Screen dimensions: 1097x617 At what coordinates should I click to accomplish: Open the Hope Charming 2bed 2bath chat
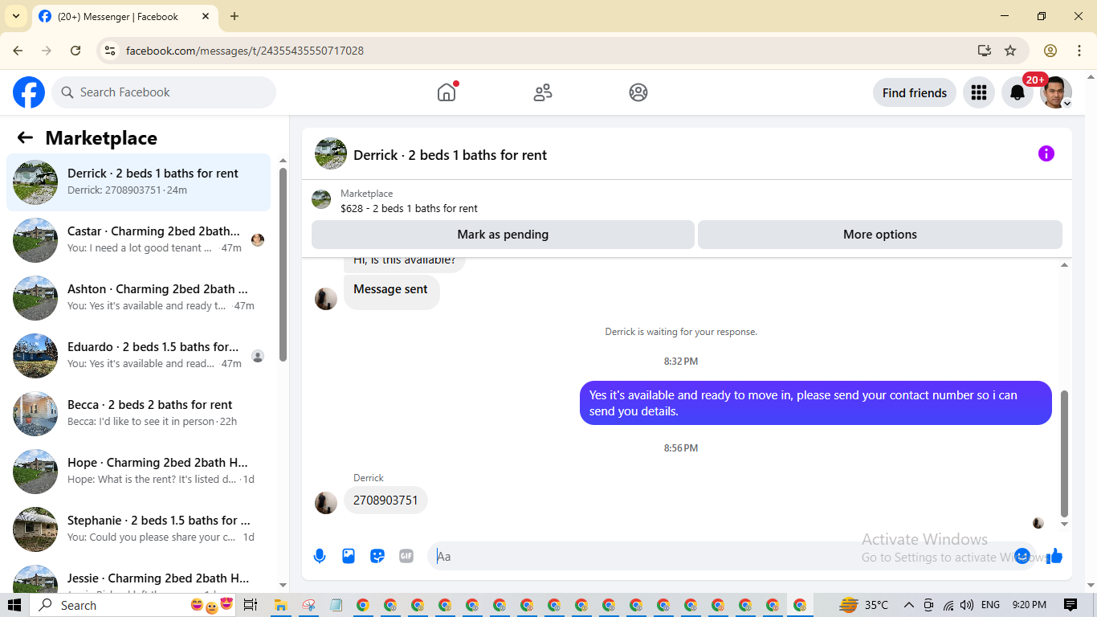(139, 472)
